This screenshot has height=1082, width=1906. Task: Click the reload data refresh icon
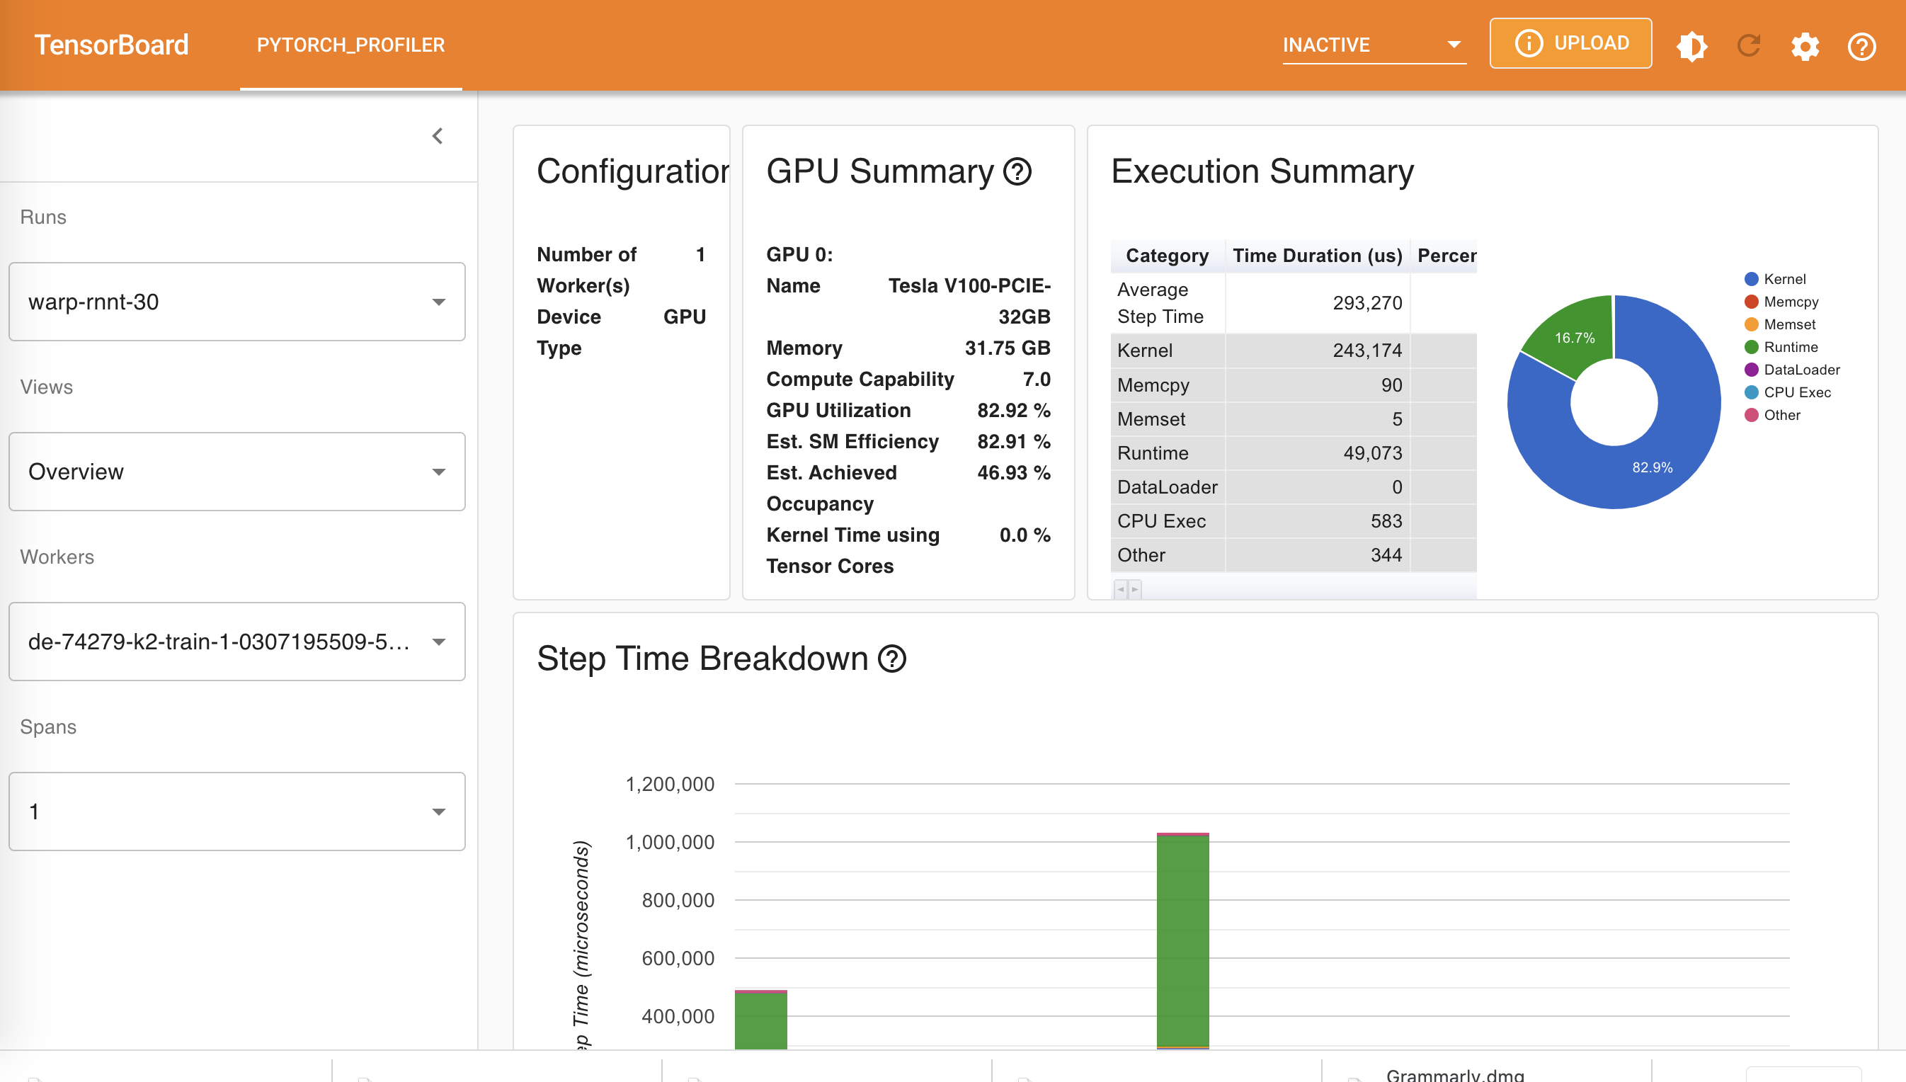pos(1749,46)
